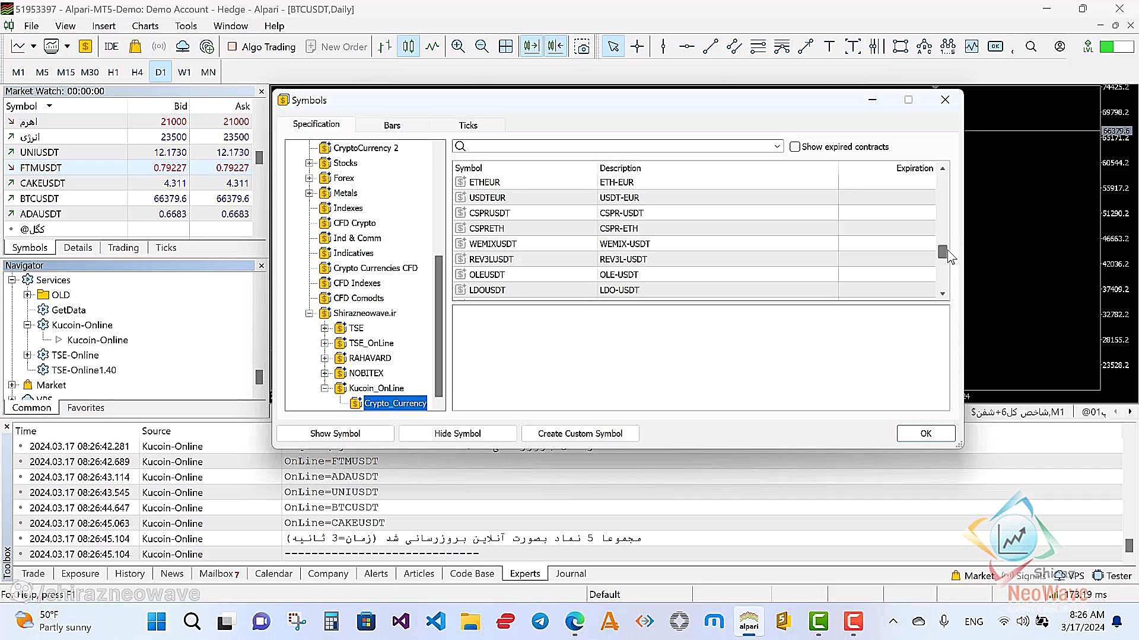The height and width of the screenshot is (640, 1139).
Task: Switch chart to MN timeframe
Action: click(x=208, y=72)
